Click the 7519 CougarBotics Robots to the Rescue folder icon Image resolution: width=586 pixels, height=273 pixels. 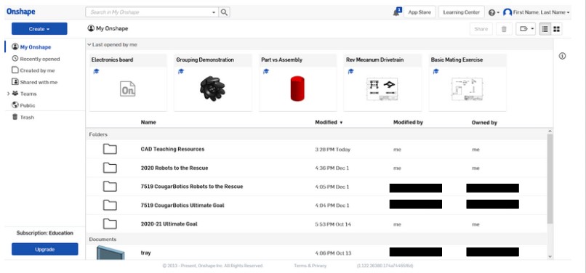point(110,187)
